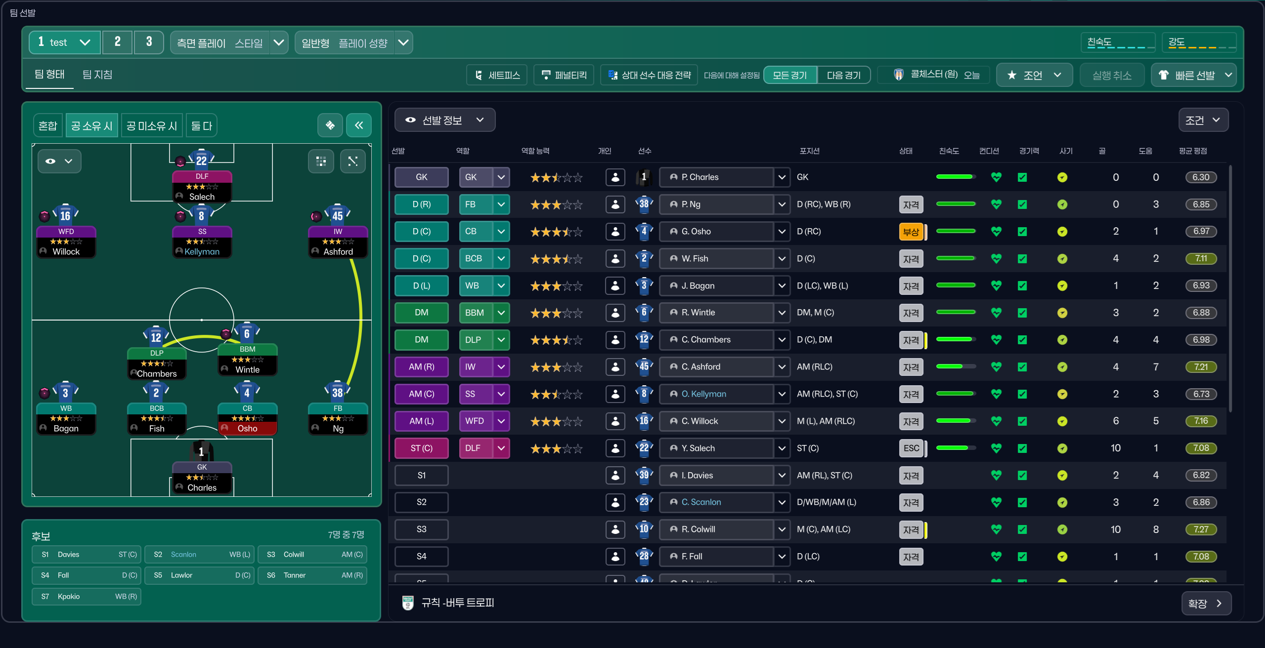Click the trophy icon beside rules text
The image size is (1265, 648).
click(x=407, y=603)
